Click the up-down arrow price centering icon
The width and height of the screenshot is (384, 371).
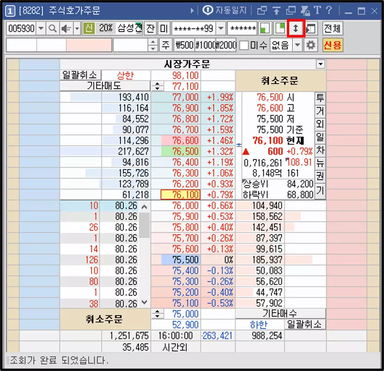[296, 29]
